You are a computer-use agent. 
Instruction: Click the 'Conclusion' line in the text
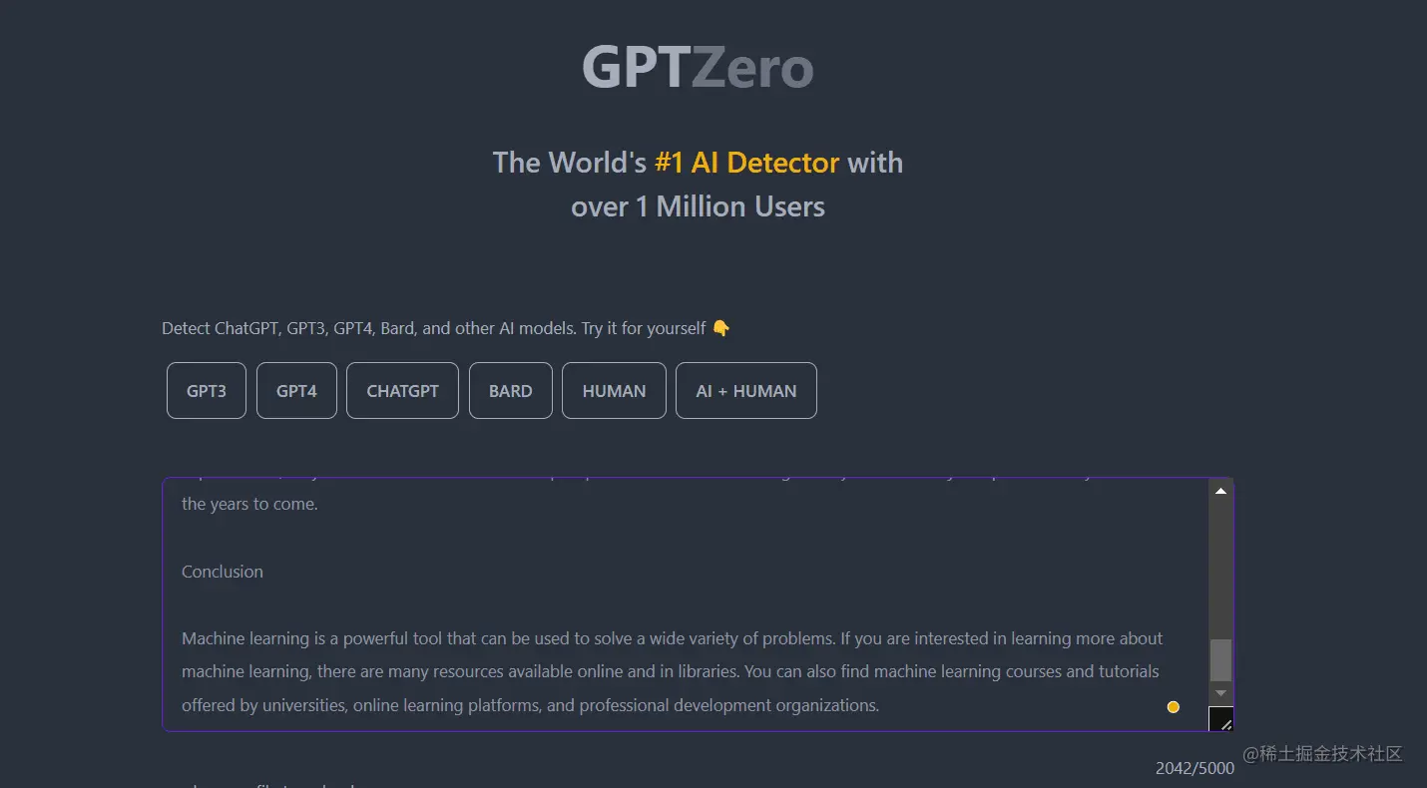point(223,572)
